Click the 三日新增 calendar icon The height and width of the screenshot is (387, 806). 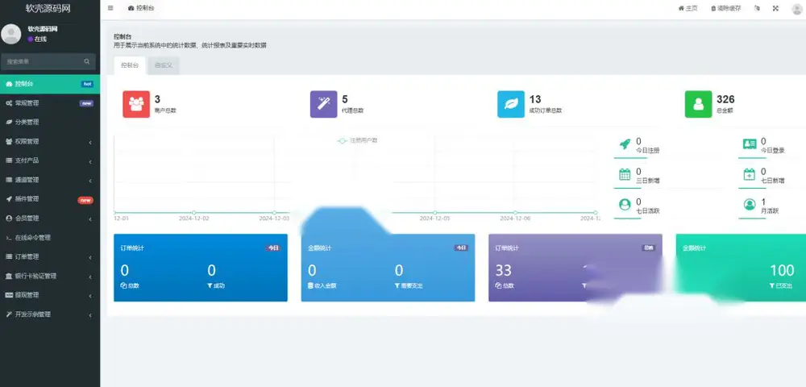tap(625, 175)
